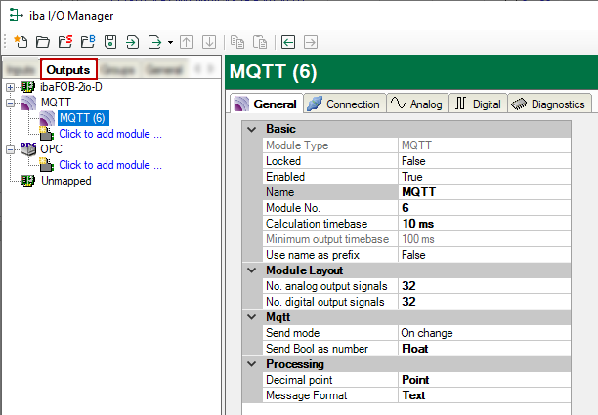Viewport: 598px width, 415px height.
Task: Click 'Click to add module' under MQTT
Action: [x=109, y=134]
